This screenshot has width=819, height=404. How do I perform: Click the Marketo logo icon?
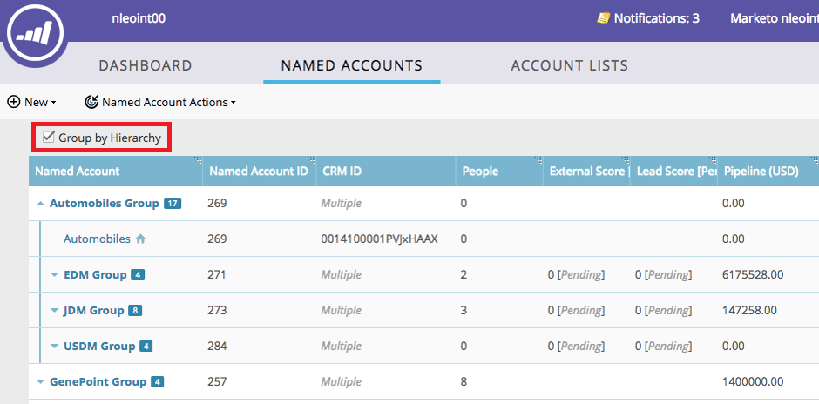pyautogui.click(x=34, y=36)
